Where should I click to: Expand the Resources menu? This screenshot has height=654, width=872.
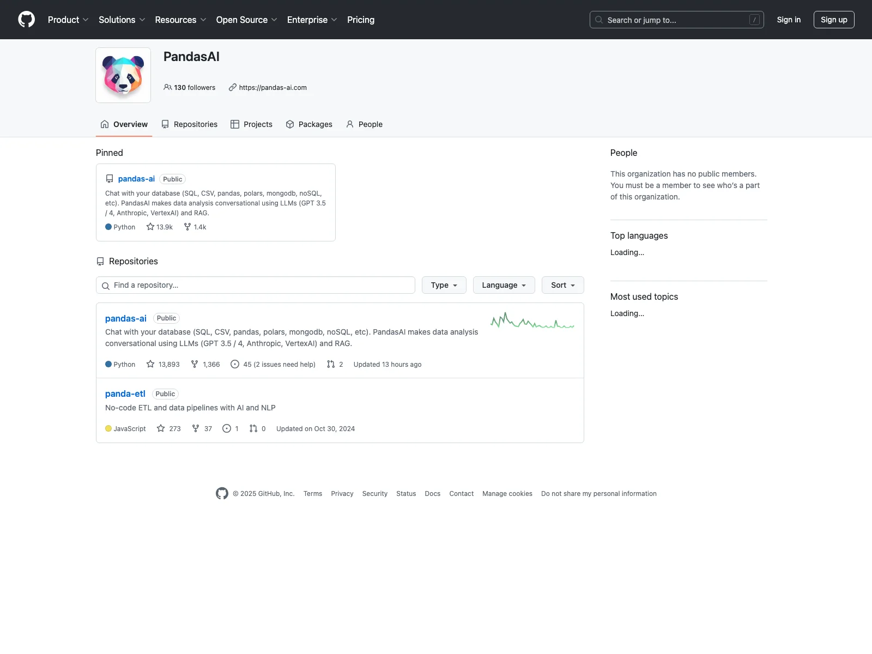(x=181, y=20)
